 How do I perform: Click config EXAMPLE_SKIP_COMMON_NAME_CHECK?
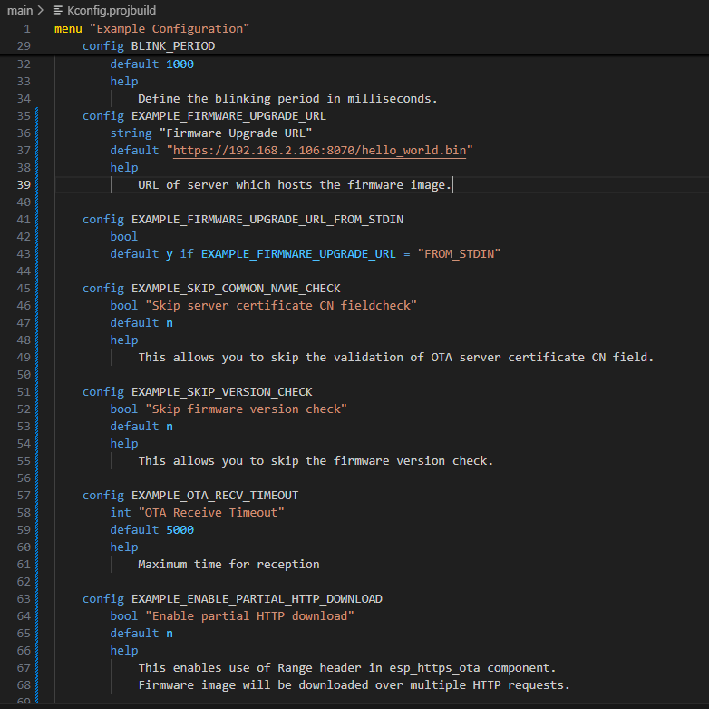(x=211, y=289)
